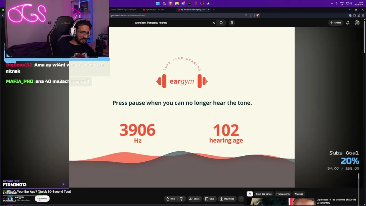The height and width of the screenshot is (206, 366).
Task: Select the From the series chip
Action: (x=264, y=194)
